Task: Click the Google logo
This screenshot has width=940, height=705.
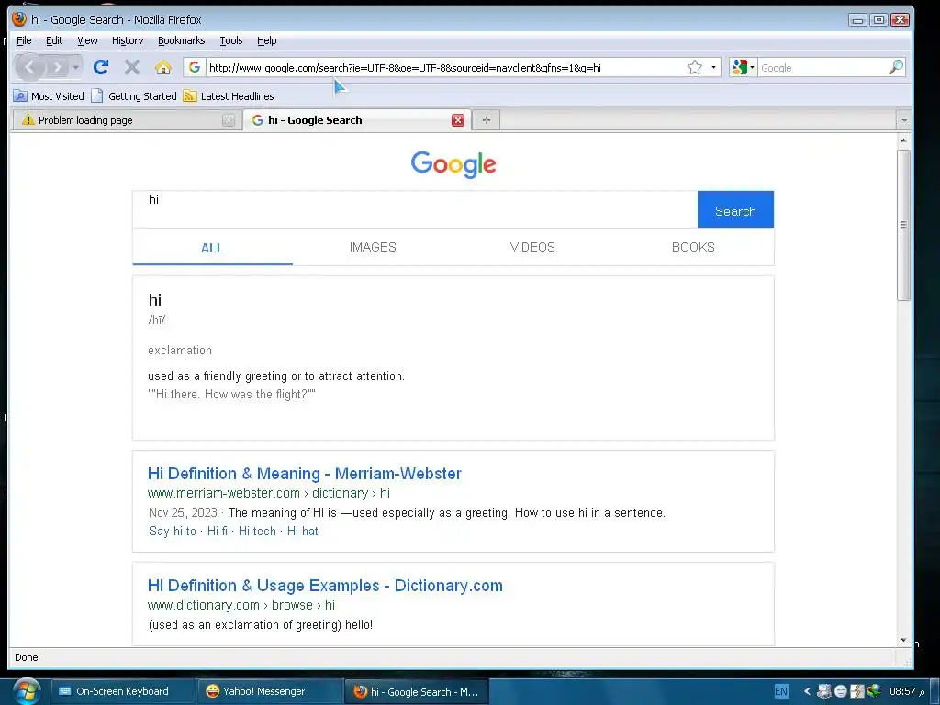Action: [x=453, y=164]
